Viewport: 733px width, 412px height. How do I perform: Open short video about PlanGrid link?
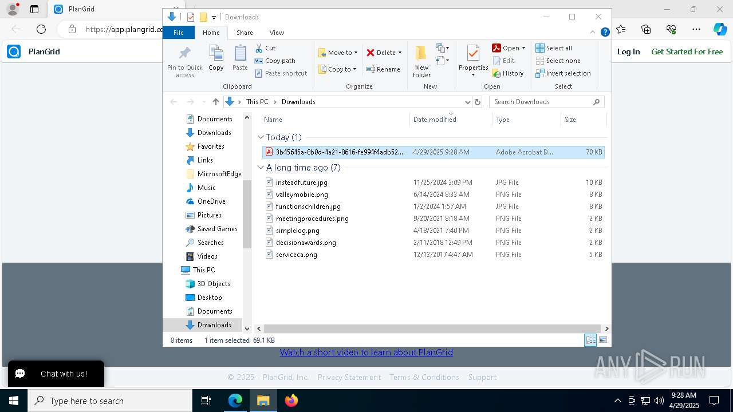click(366, 352)
